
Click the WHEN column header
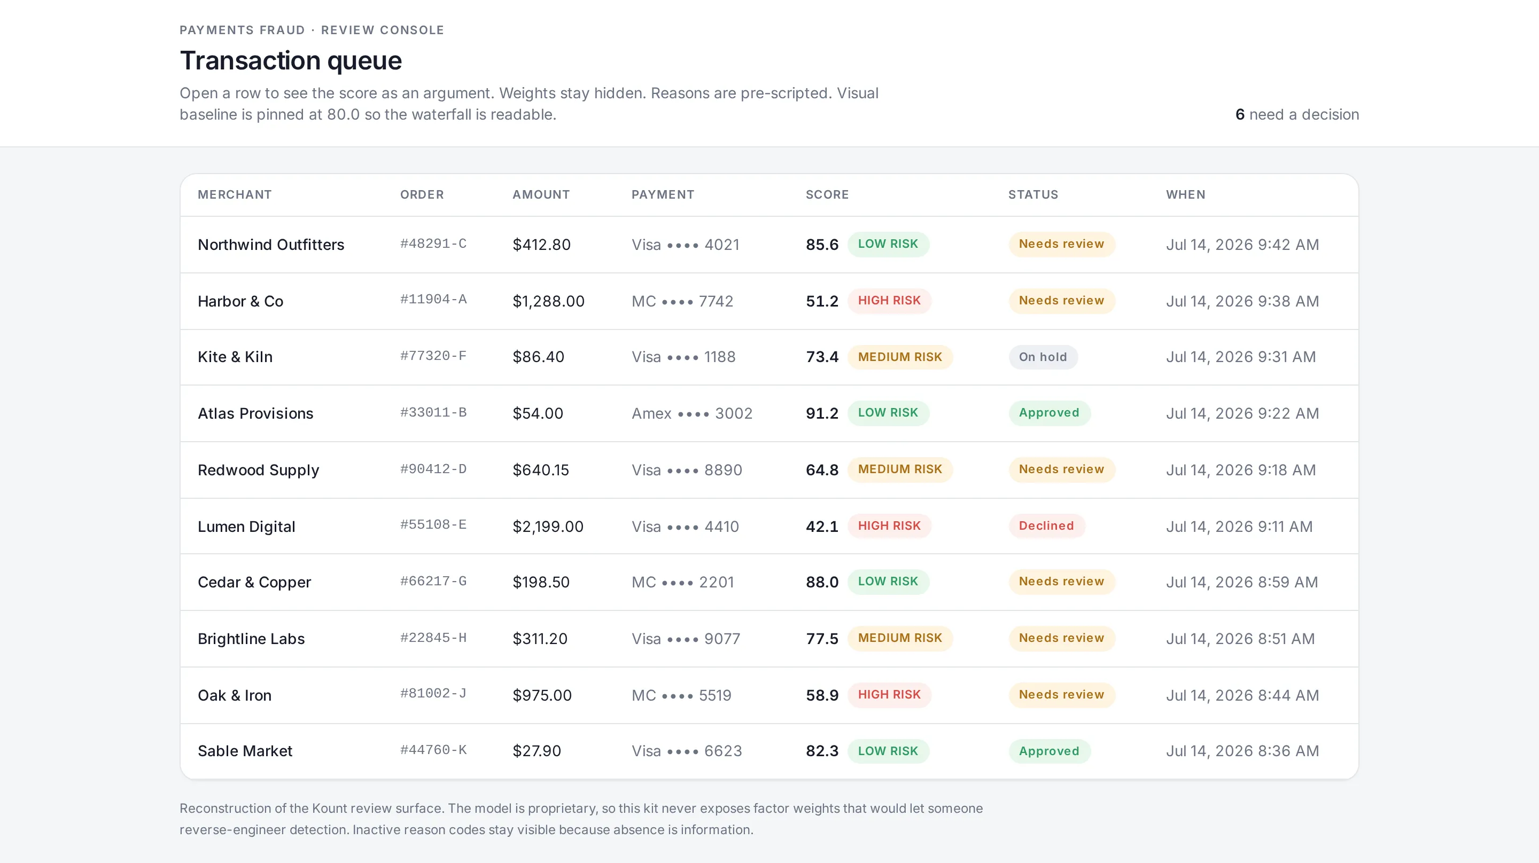[x=1185, y=195]
